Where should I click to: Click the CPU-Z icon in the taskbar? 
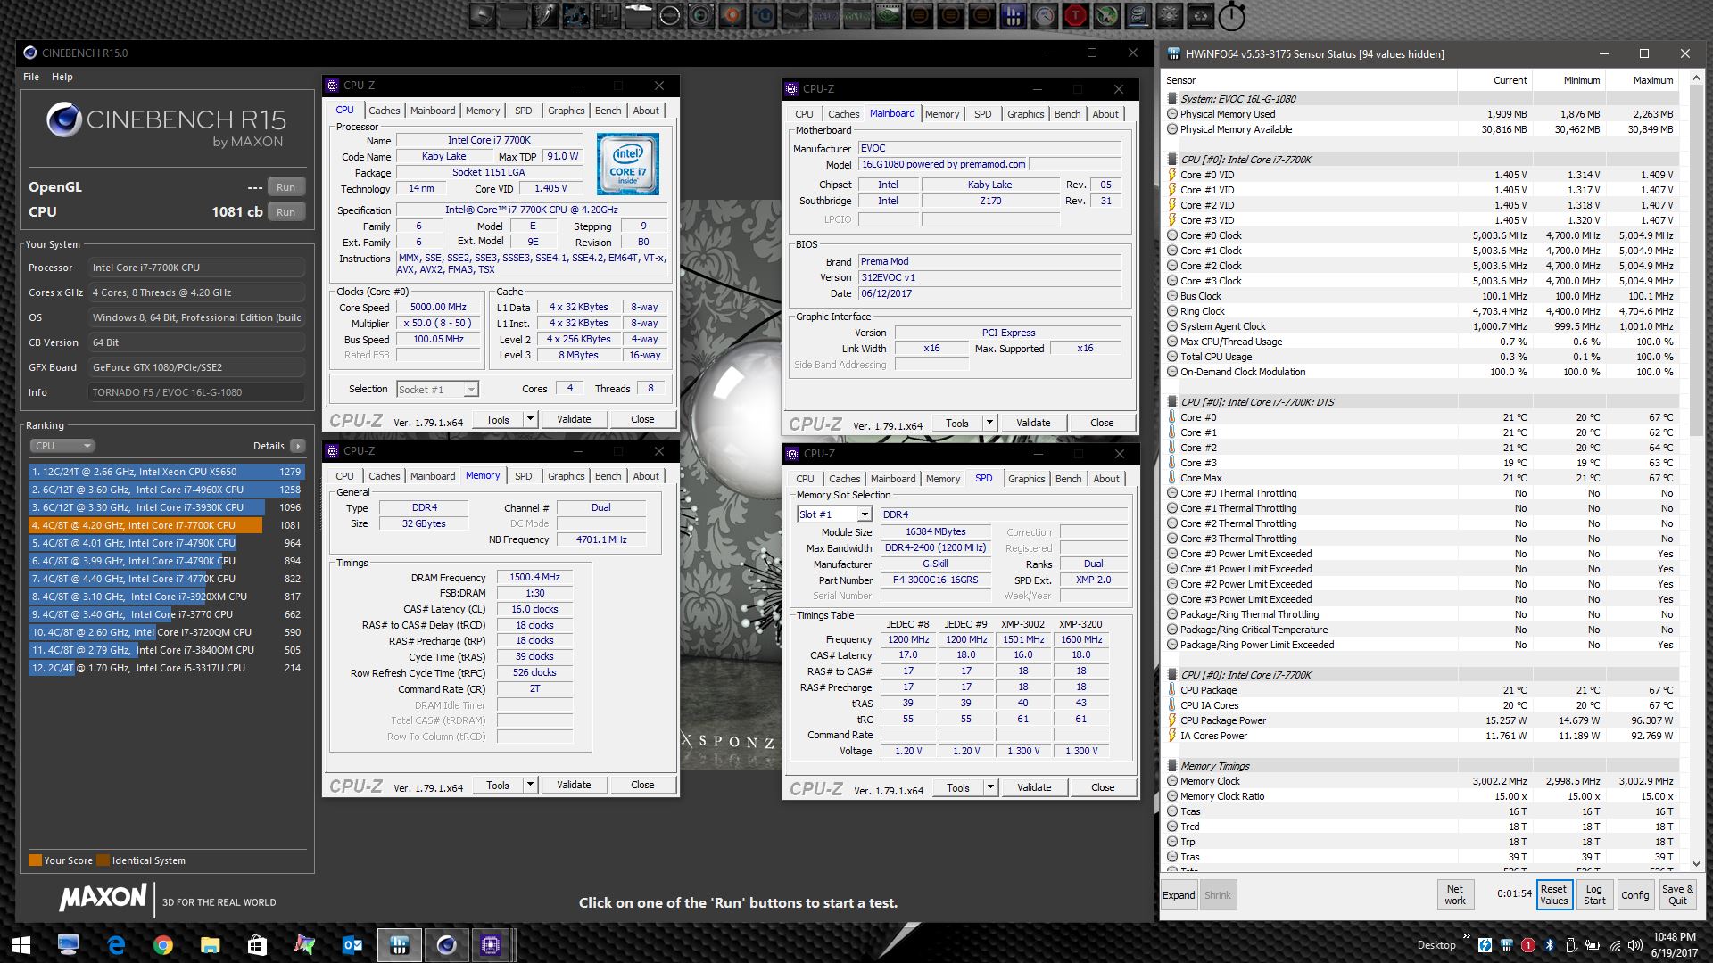(x=490, y=944)
